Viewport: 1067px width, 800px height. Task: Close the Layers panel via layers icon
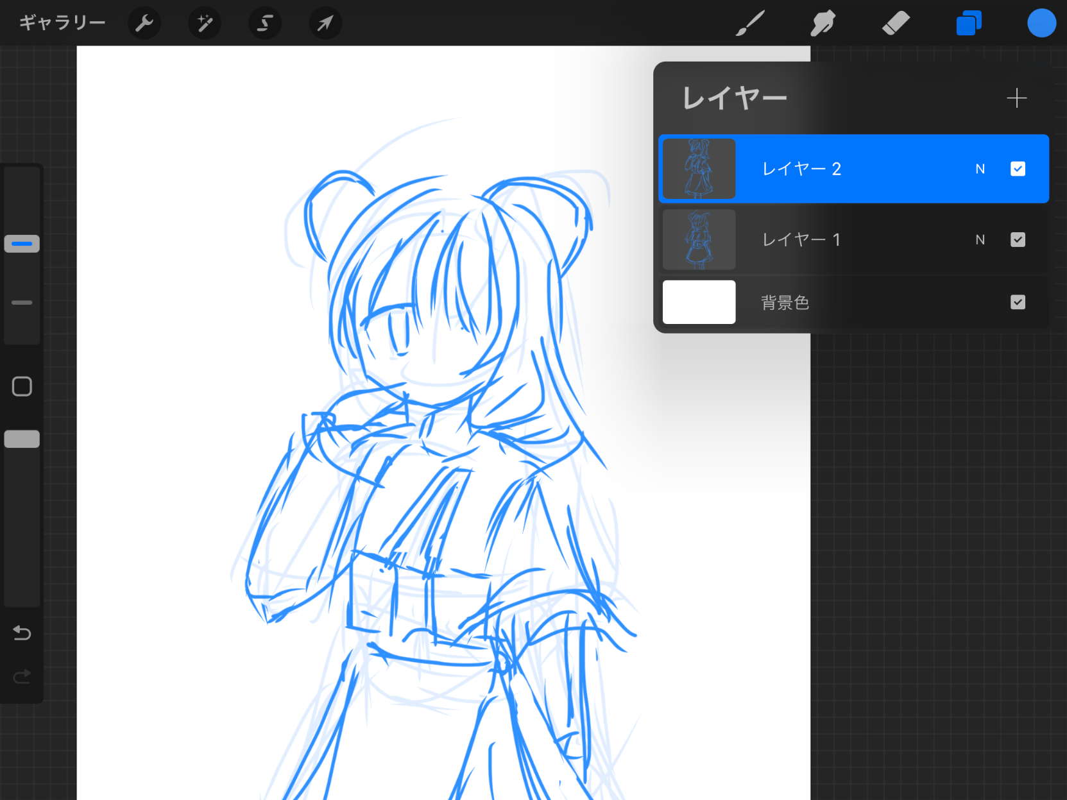coord(968,24)
